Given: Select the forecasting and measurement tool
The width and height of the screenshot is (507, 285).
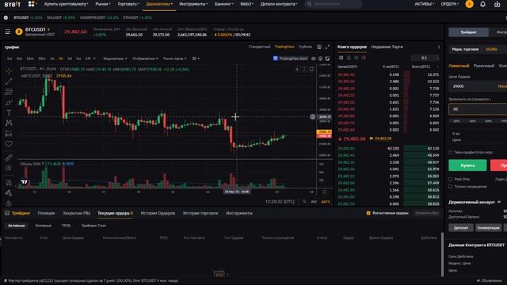Looking at the screenshot, I should click(9, 134).
